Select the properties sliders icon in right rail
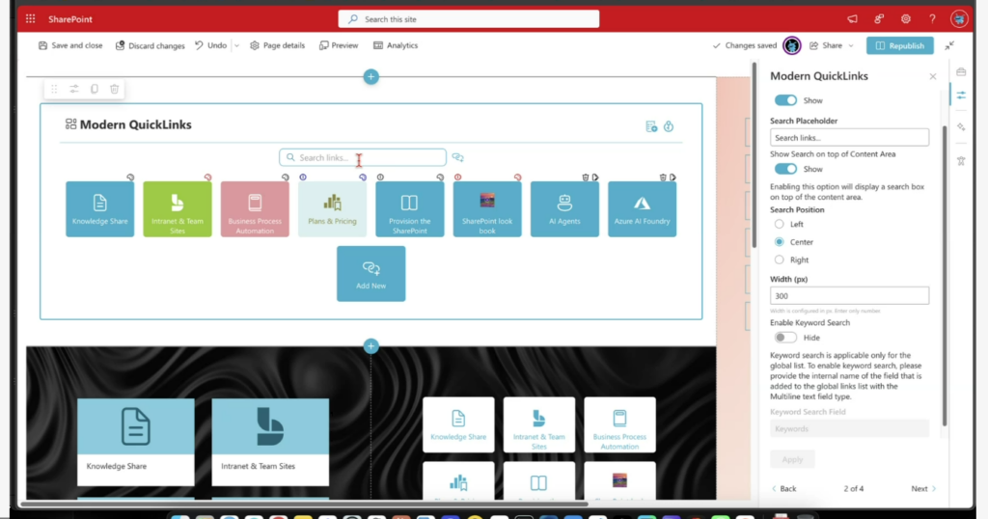This screenshot has height=519, width=988. (x=961, y=96)
